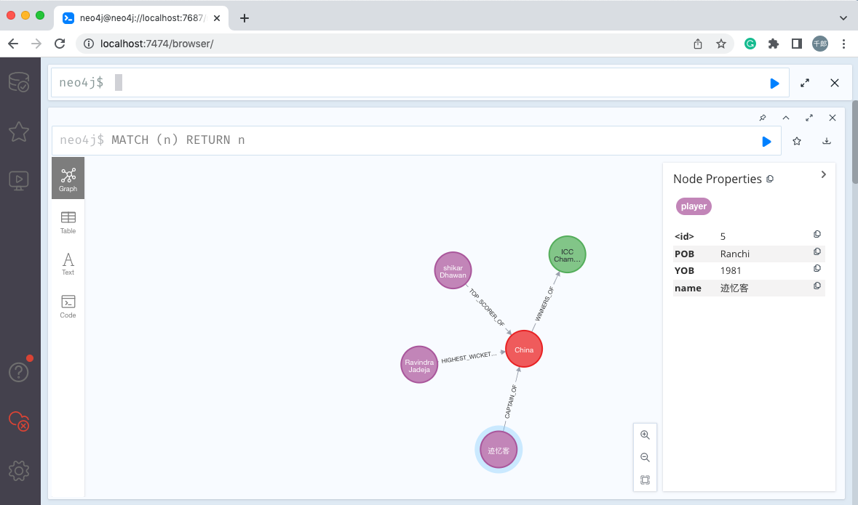Open the Settings gear sidebar icon

coord(19,470)
